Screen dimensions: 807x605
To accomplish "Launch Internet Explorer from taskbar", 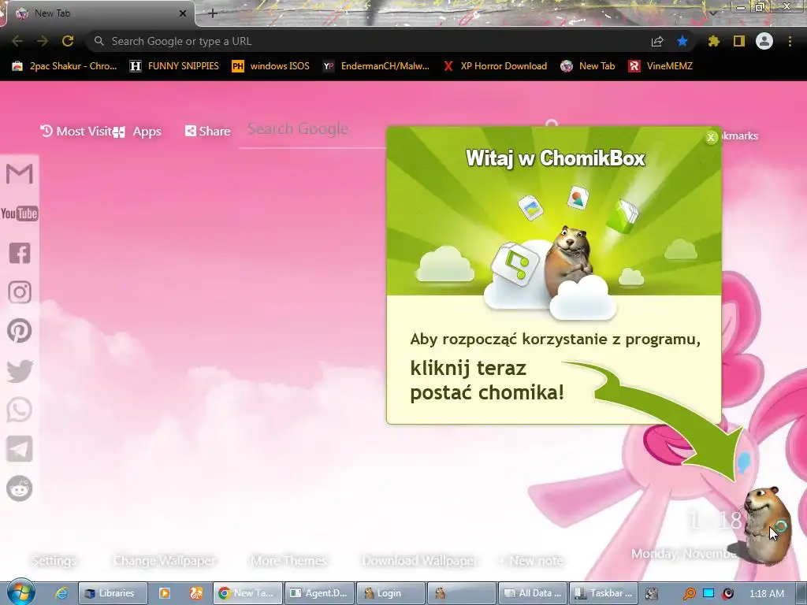I will tap(61, 593).
